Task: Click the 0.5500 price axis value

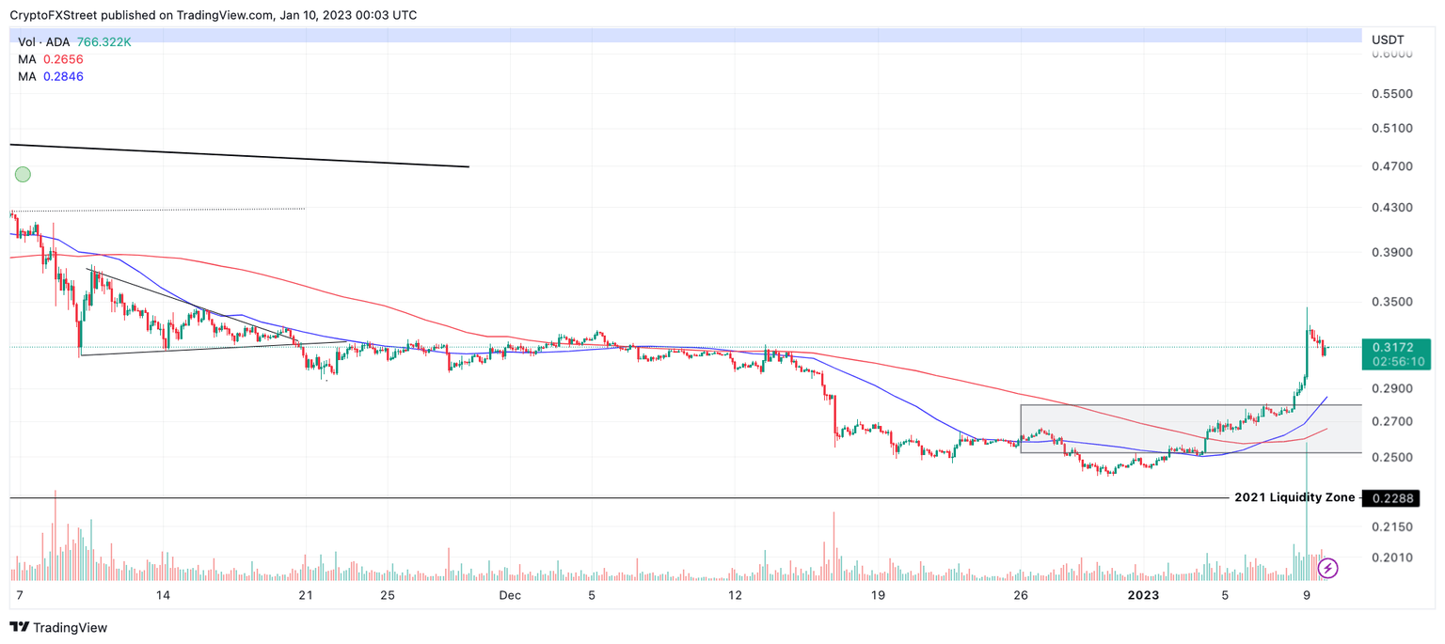Action: [x=1393, y=94]
